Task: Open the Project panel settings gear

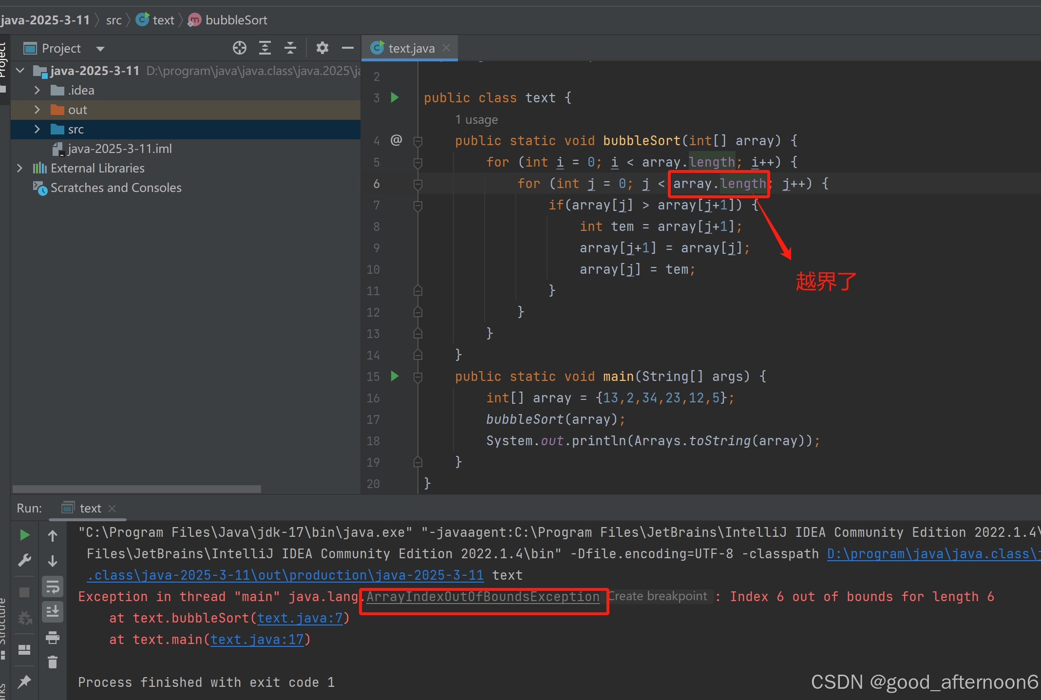Action: [x=322, y=48]
